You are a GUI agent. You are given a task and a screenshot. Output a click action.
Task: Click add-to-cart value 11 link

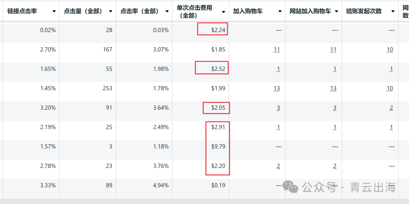click(276, 50)
